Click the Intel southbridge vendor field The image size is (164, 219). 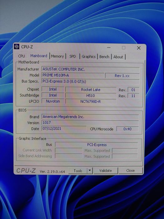(x=53, y=95)
